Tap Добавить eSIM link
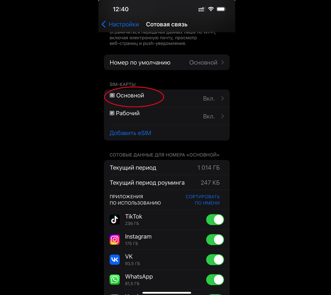 [x=130, y=133]
